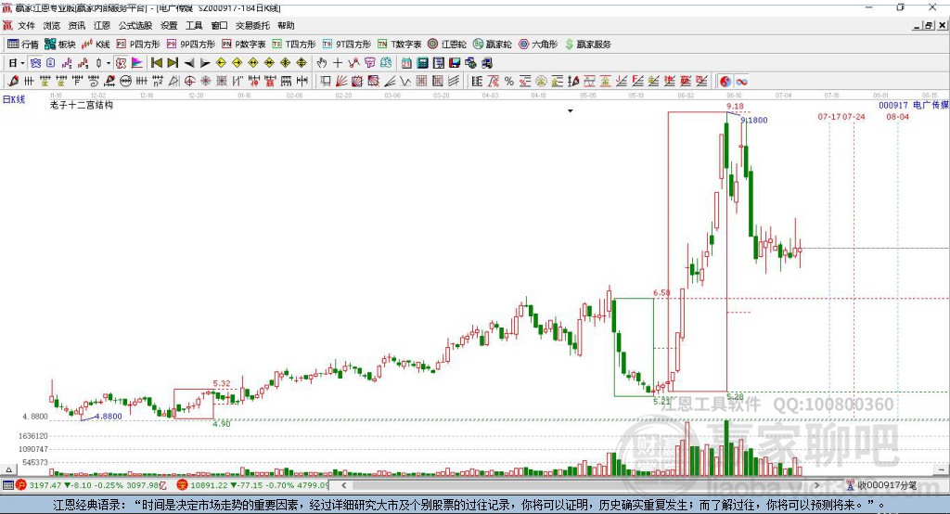Click the 行情 quotes button
This screenshot has width=950, height=514.
click(23, 45)
